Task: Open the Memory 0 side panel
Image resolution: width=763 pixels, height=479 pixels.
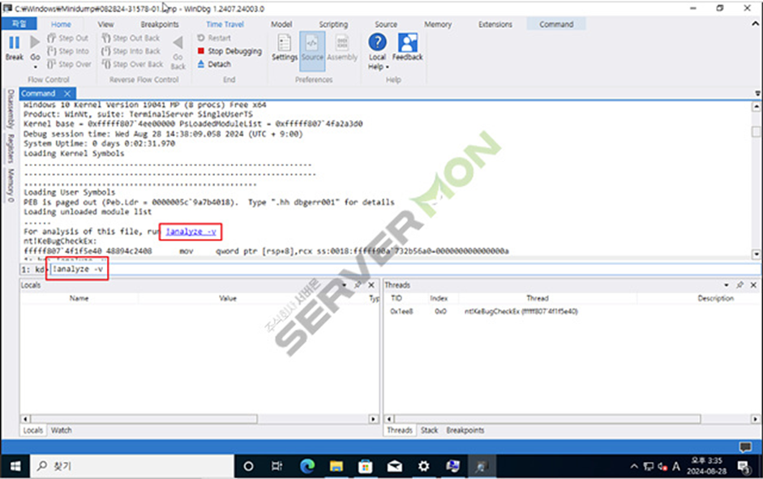Action: 11,186
